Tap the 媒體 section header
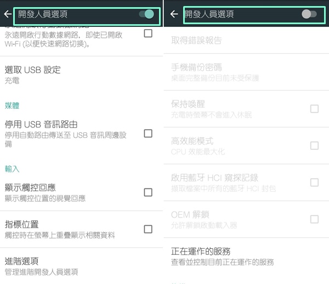Image resolution: width=329 pixels, height=284 pixels. click(12, 105)
